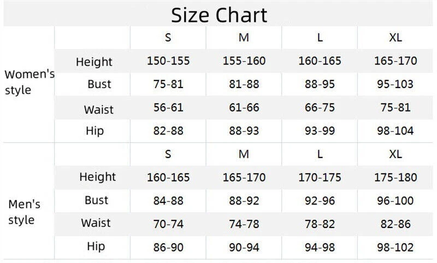Select the Women's style label
437x263 pixels.
(28, 83)
